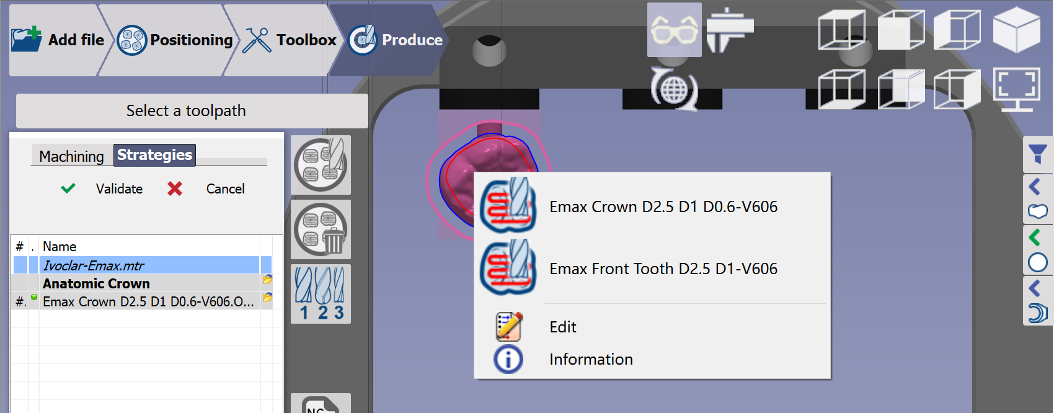Viewport: 1054px width, 413px height.
Task: Toggle the crescent shape arrow button
Action: coord(1038,300)
